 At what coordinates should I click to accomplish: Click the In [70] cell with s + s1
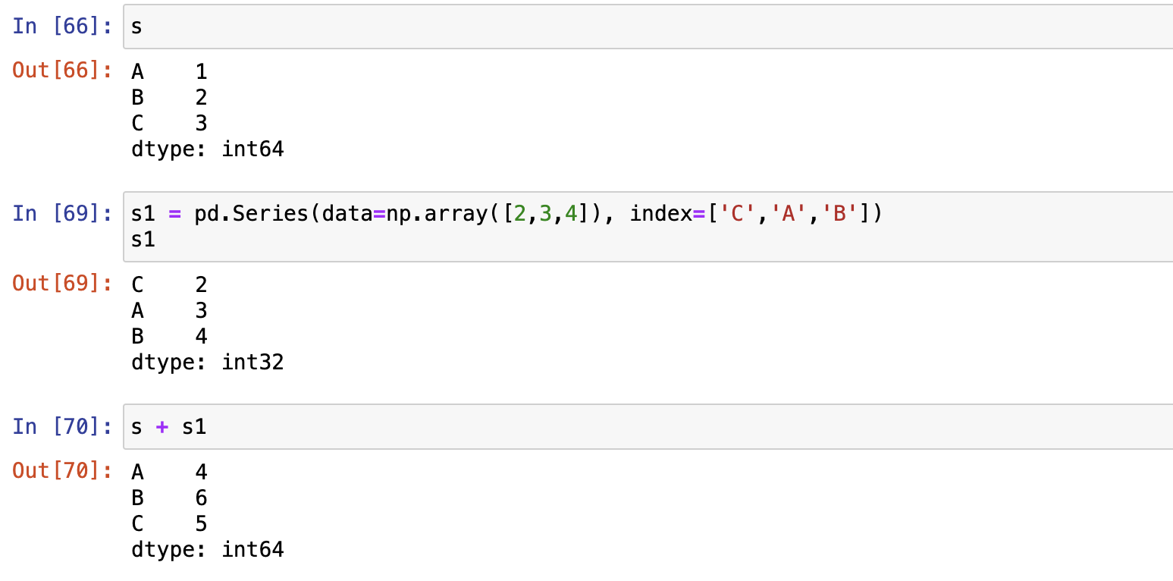coord(648,427)
